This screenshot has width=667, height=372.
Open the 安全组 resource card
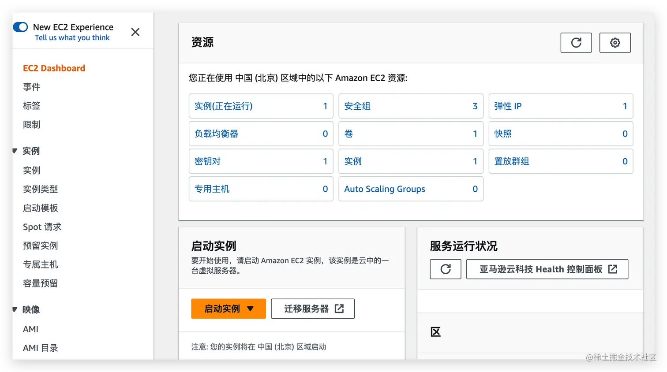pos(411,106)
